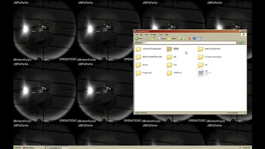
Task: Select the Program Files folder
Action: click(144, 73)
